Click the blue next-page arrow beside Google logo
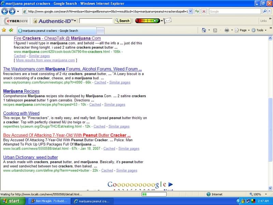The image size is (273, 205). (170, 184)
